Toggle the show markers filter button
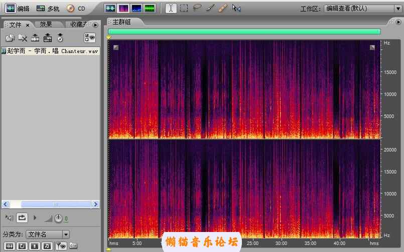Image resolution: width=404 pixels, height=252 pixels. tap(61, 246)
